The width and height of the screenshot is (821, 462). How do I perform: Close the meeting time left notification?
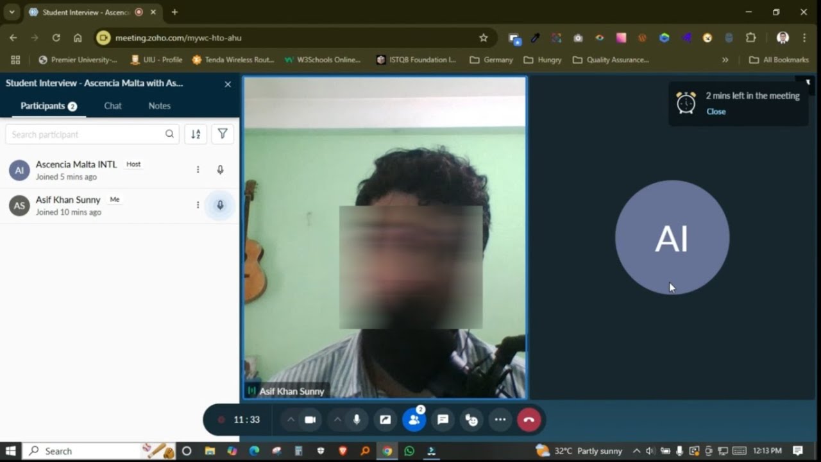click(716, 112)
